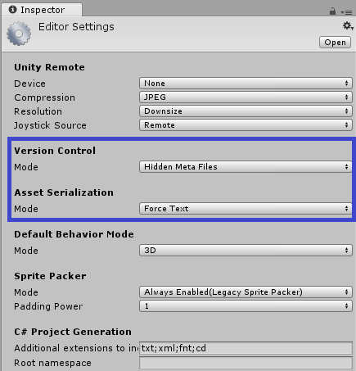Click the Open button
This screenshot has width=356, height=371.
335,43
